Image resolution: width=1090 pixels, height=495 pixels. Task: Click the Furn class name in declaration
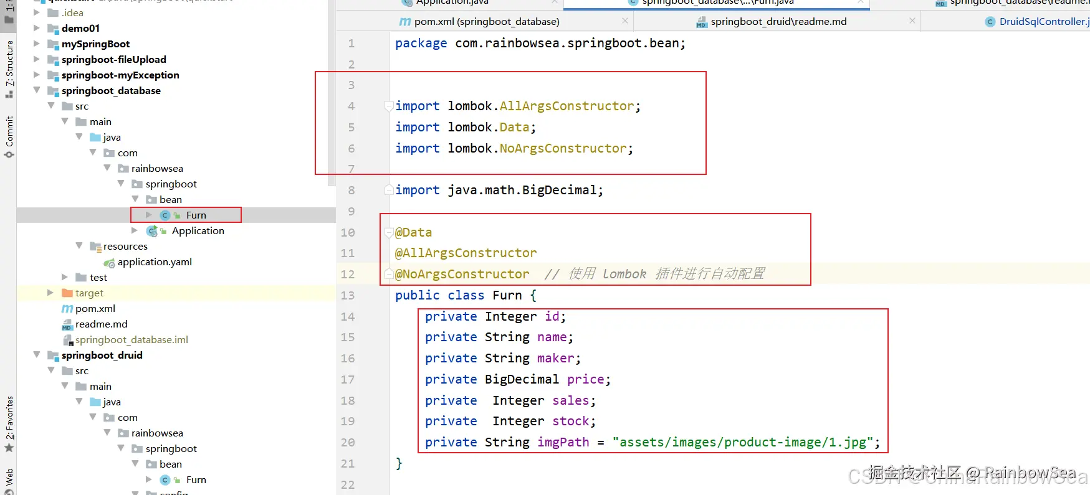[x=507, y=295]
